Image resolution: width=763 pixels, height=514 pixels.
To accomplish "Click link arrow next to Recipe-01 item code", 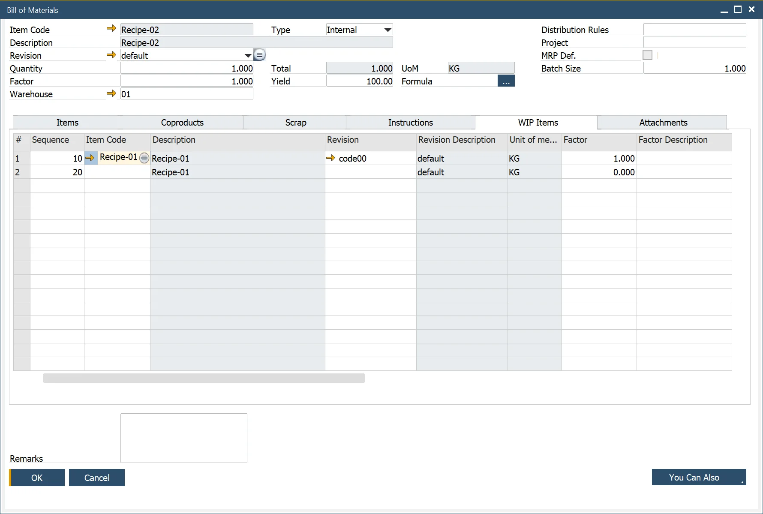I will point(90,158).
